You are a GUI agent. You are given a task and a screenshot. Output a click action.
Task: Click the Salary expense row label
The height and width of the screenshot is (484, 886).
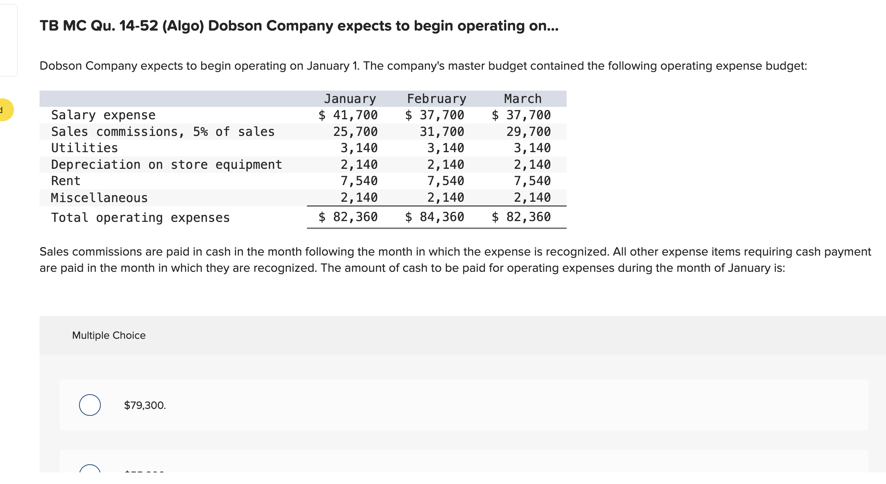[x=103, y=115]
